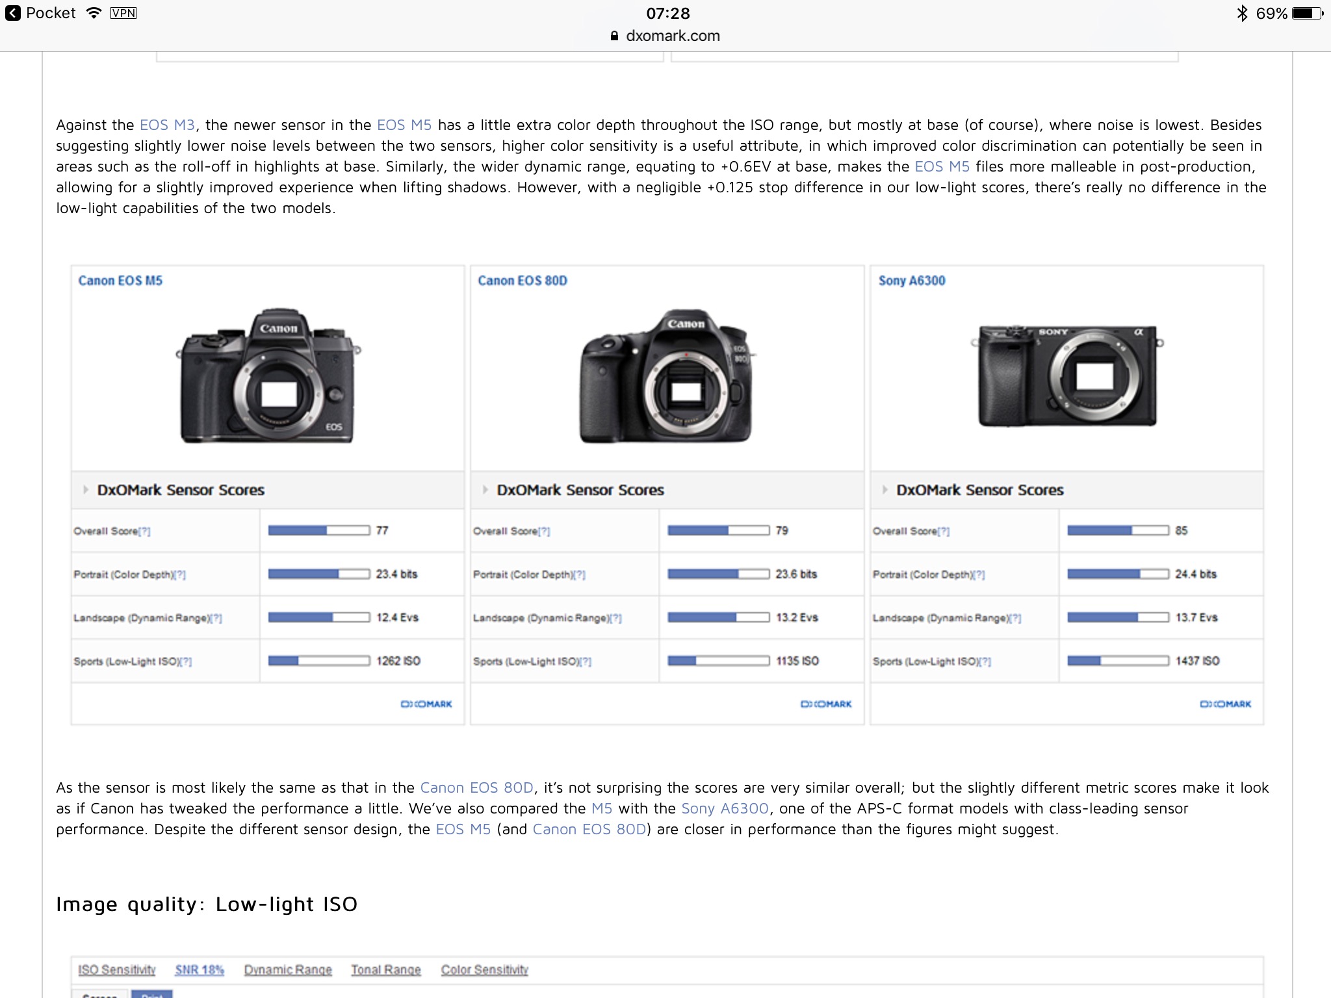Open the EOS M3 link in first paragraph

click(167, 125)
